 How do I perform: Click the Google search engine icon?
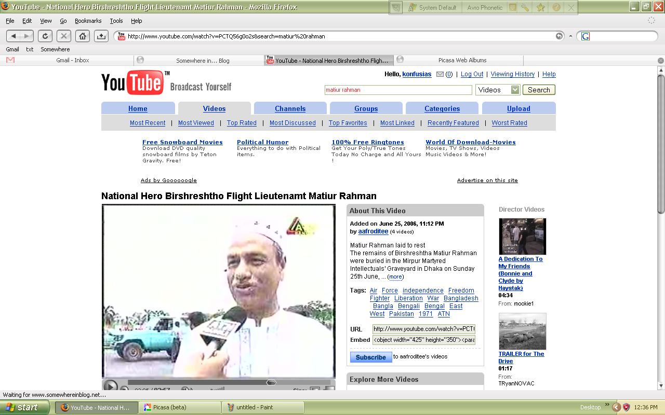[x=586, y=36]
